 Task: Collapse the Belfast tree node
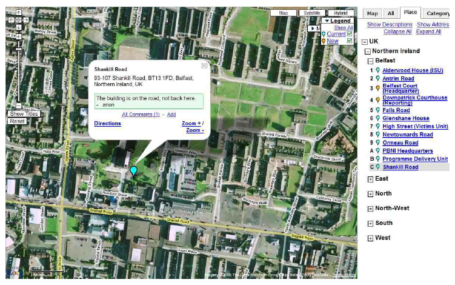tap(370, 61)
